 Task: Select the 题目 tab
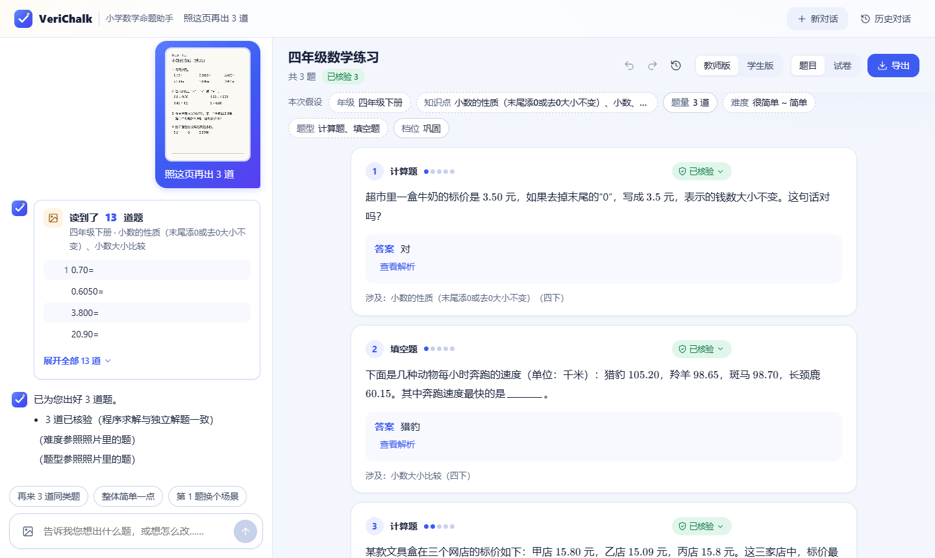pos(808,66)
